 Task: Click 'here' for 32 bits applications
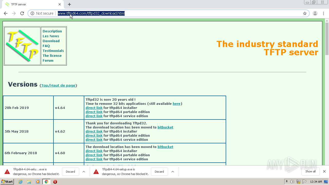pyautogui.click(x=177, y=104)
